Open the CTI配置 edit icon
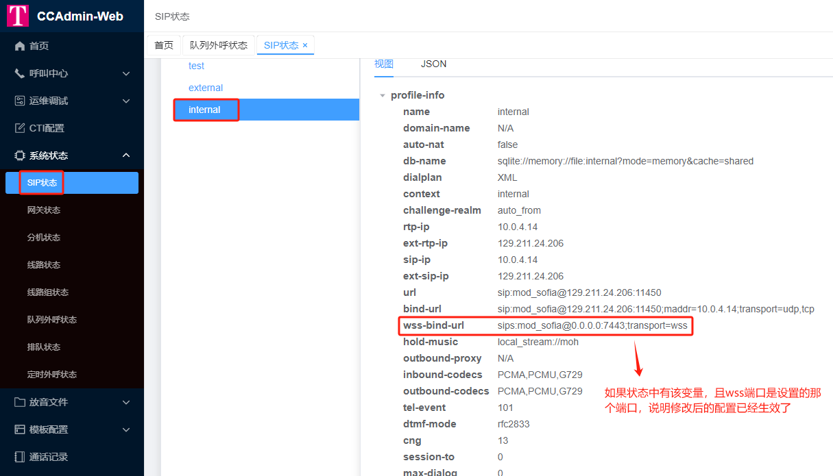 point(20,128)
